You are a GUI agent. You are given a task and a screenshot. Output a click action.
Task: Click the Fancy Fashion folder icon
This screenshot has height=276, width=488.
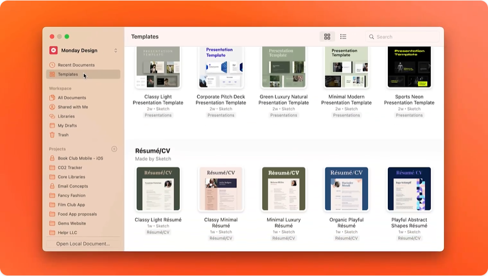[52, 196]
